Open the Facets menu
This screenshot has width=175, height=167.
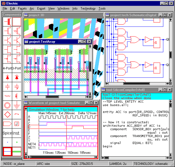22,9
